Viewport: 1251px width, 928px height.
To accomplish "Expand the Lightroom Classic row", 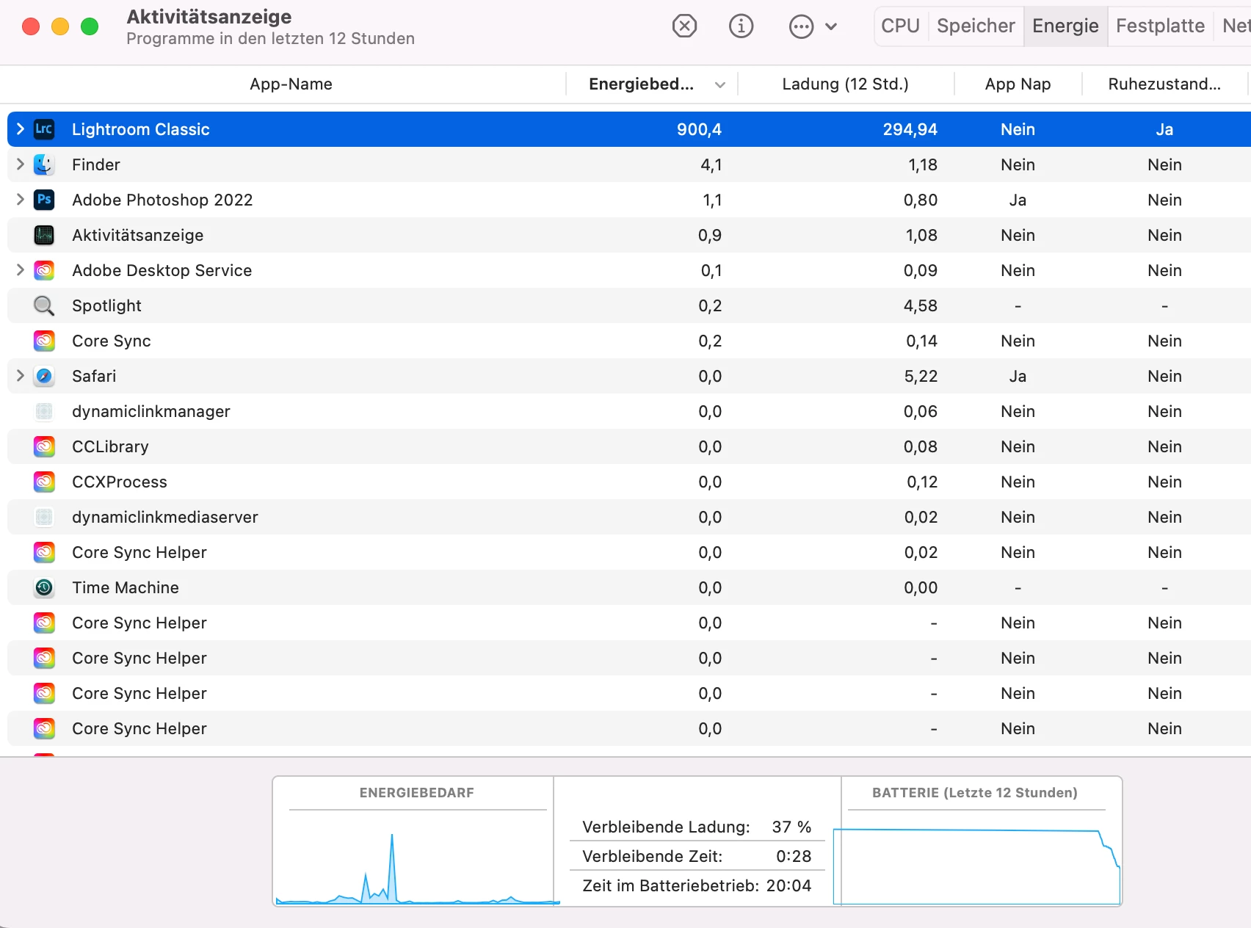I will tap(21, 129).
